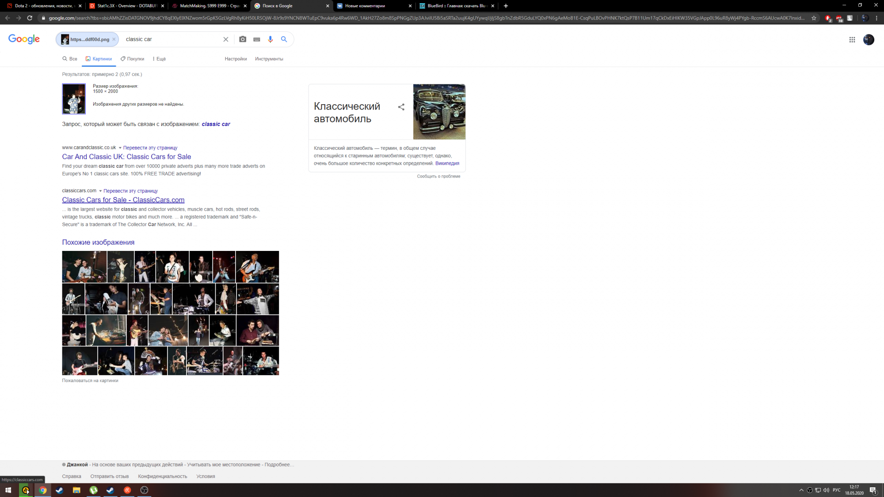Expand the Ещё search options menu

pyautogui.click(x=159, y=58)
